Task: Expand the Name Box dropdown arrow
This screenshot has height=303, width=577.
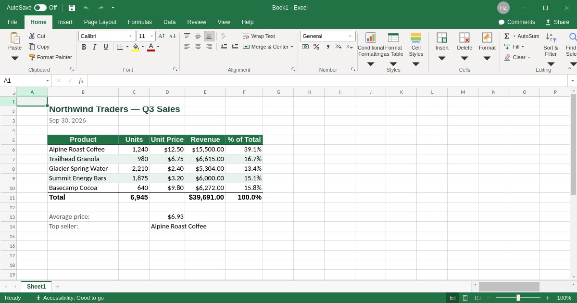Action: 48,81
